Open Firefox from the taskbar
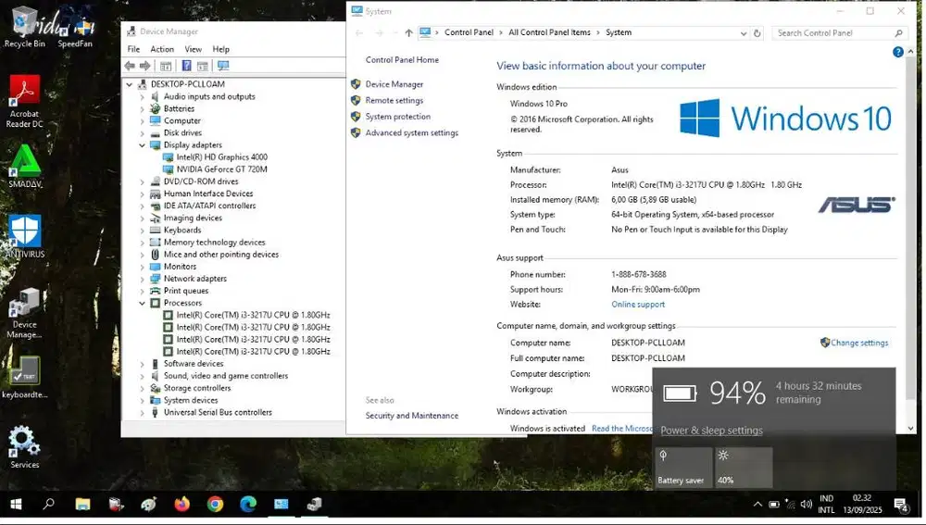Viewport: 926px width, 525px height. tap(181, 505)
